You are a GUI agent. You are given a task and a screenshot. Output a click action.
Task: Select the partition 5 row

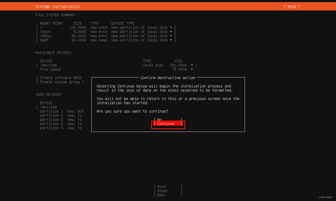click(61, 128)
